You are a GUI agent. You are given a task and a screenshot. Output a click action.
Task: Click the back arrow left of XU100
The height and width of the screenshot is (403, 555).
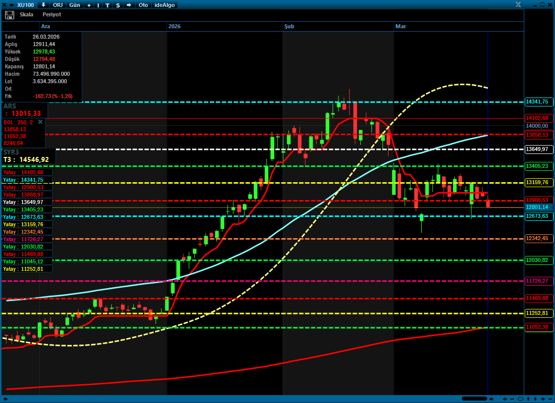pyautogui.click(x=11, y=5)
